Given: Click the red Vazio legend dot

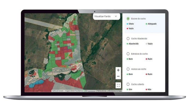Looking at the screenshot, I should [x=127, y=29].
